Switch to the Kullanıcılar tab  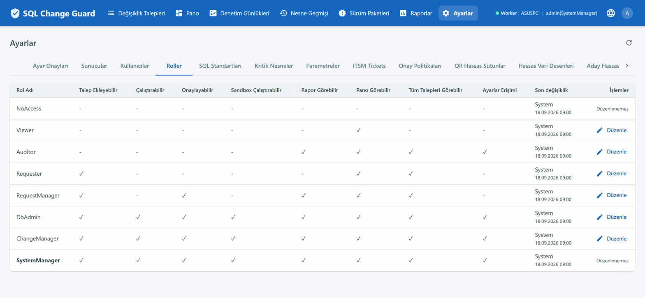(135, 66)
